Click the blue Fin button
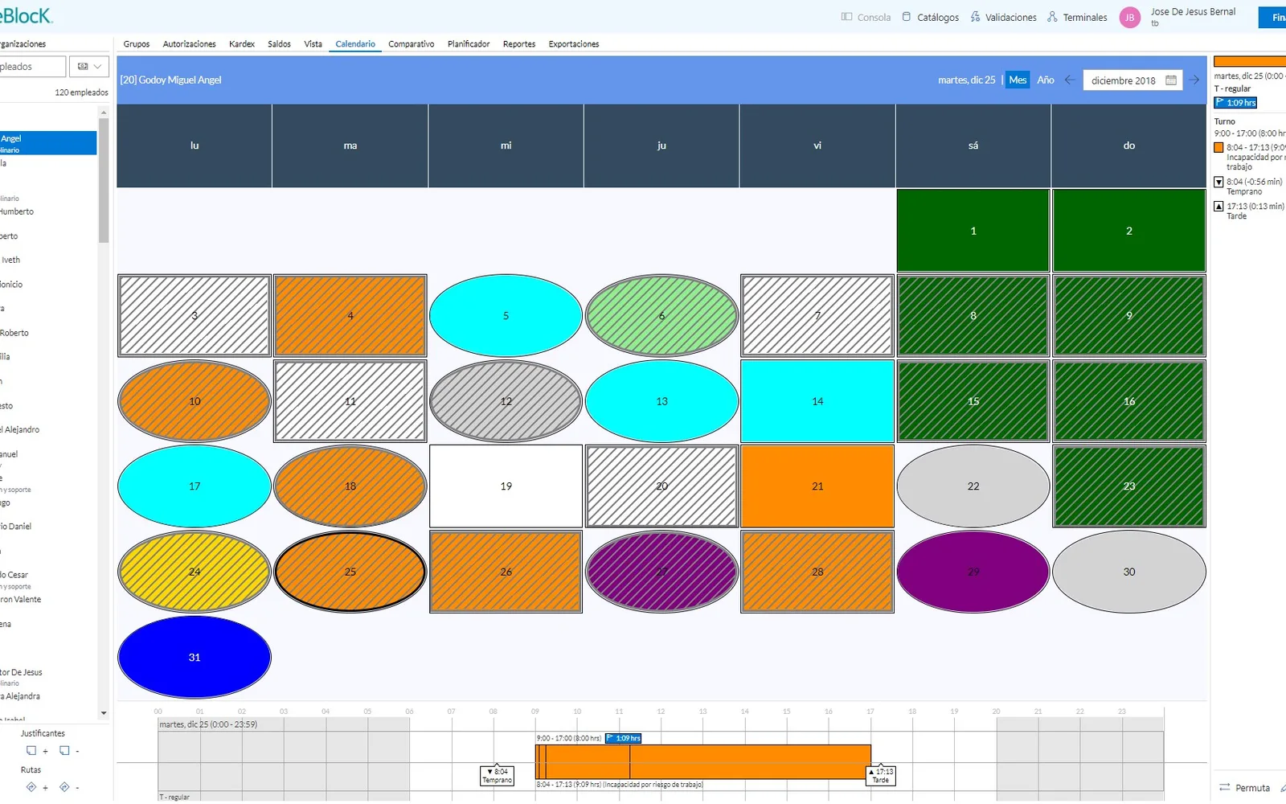1286x804 pixels. 1272,18
